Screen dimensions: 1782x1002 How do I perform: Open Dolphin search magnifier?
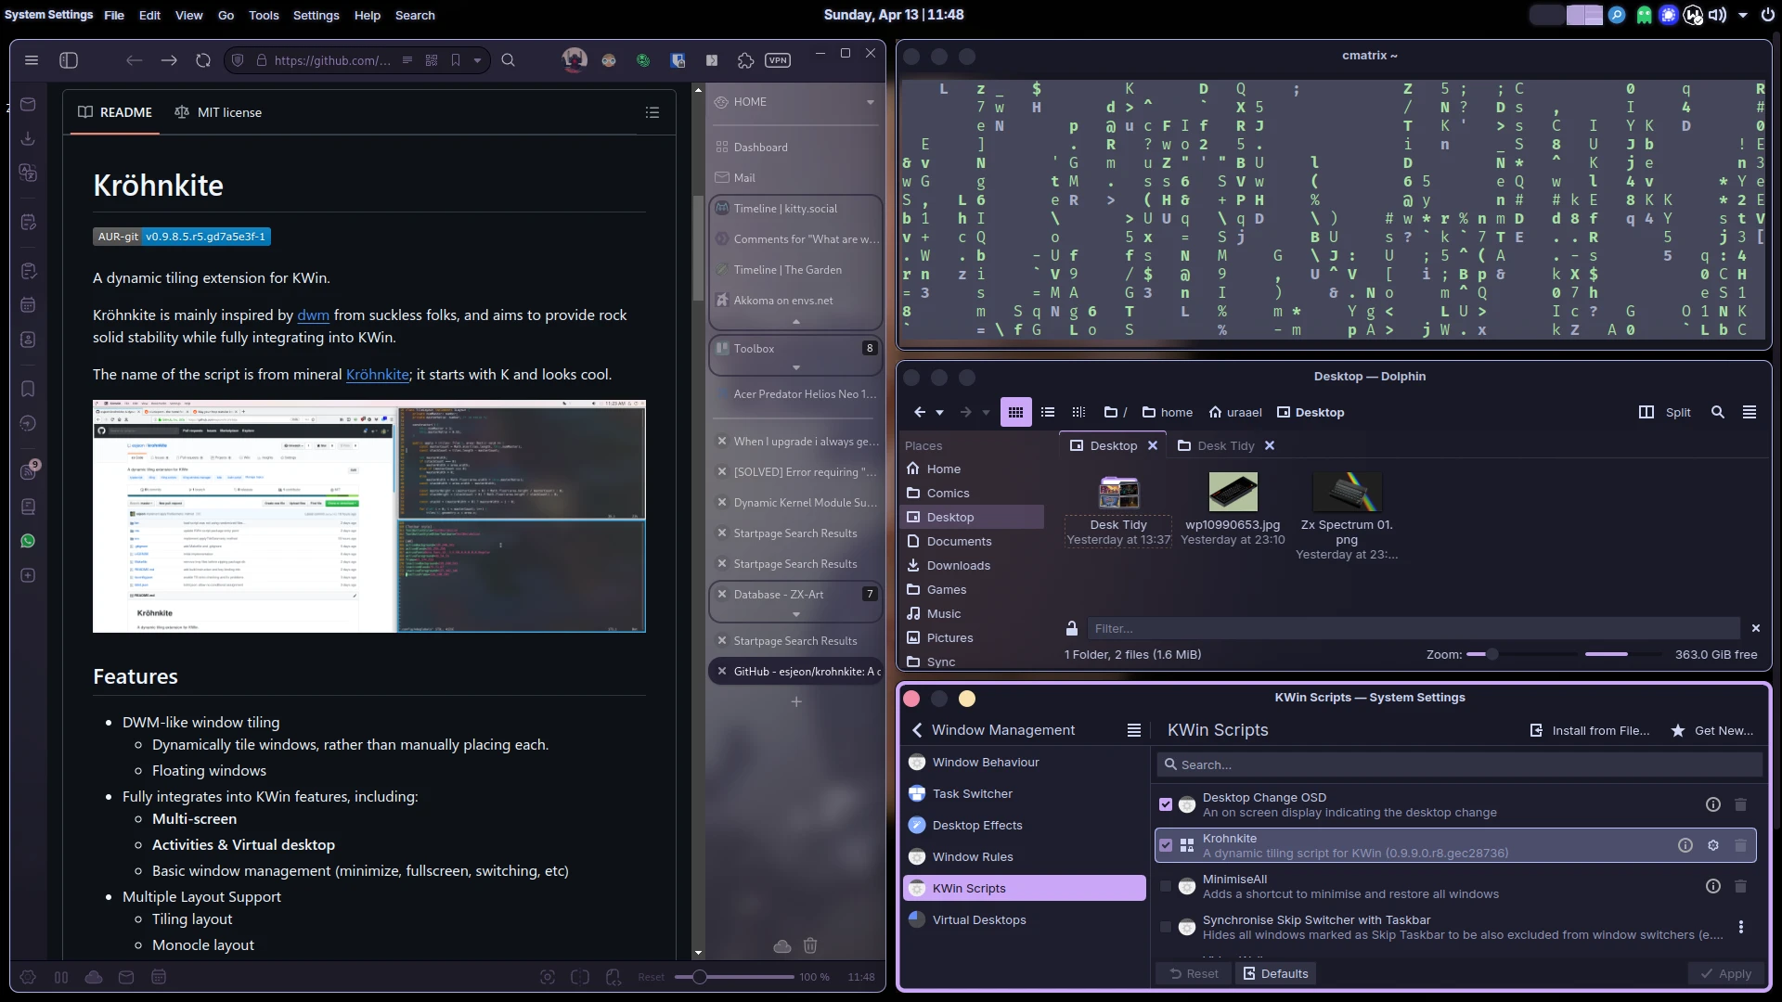1718,412
